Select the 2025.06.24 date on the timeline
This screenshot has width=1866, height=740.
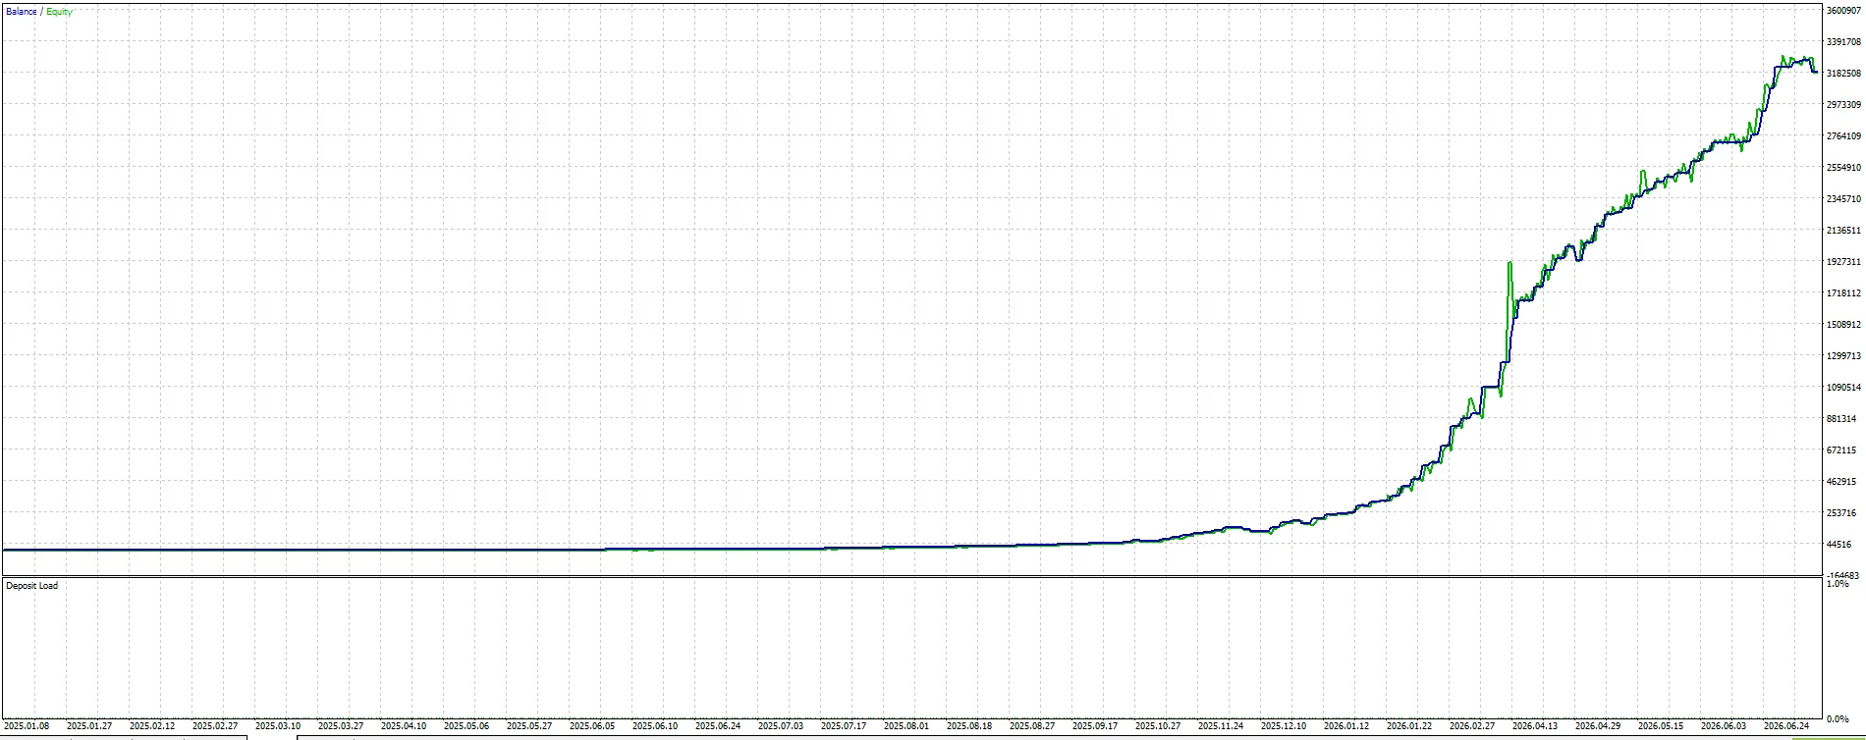[718, 726]
